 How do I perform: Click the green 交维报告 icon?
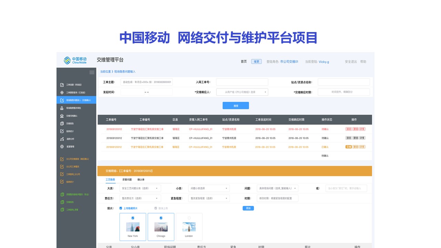(62, 202)
